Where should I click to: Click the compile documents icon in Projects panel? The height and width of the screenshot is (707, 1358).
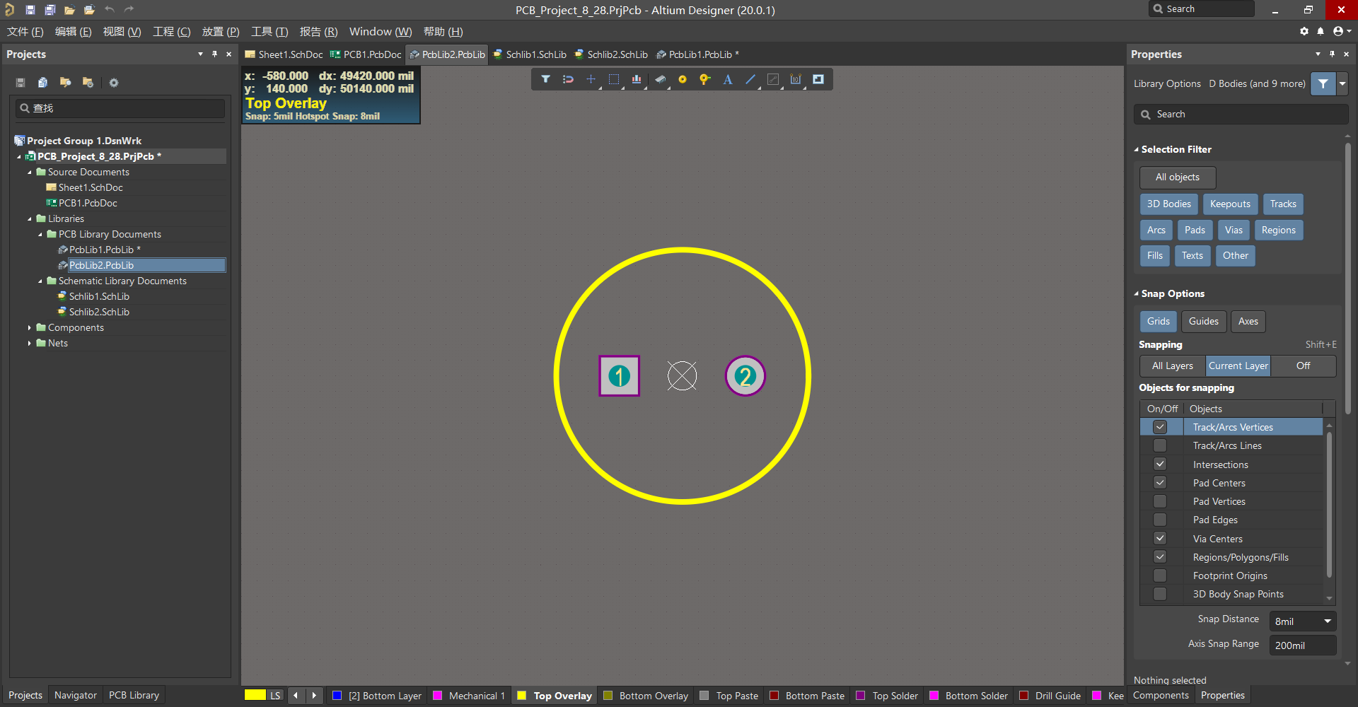click(x=42, y=83)
